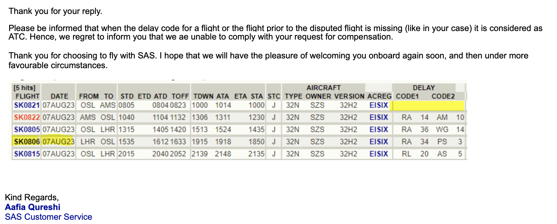The image size is (557, 224).
Task: Open the SK0815 flight link
Action: [27, 154]
